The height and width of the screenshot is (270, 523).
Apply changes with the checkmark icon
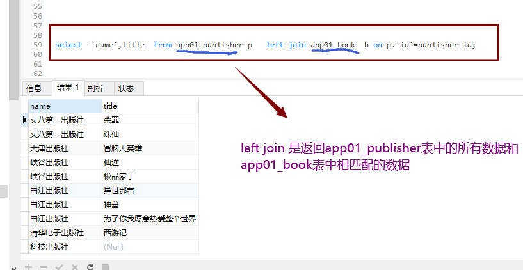(x=59, y=267)
